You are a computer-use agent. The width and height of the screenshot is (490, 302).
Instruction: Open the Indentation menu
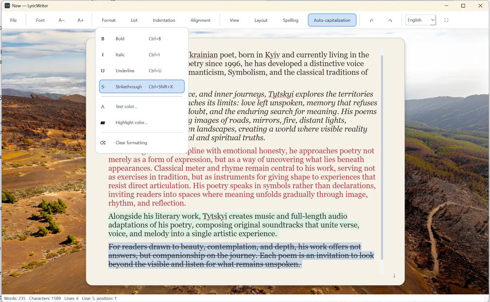click(x=164, y=20)
